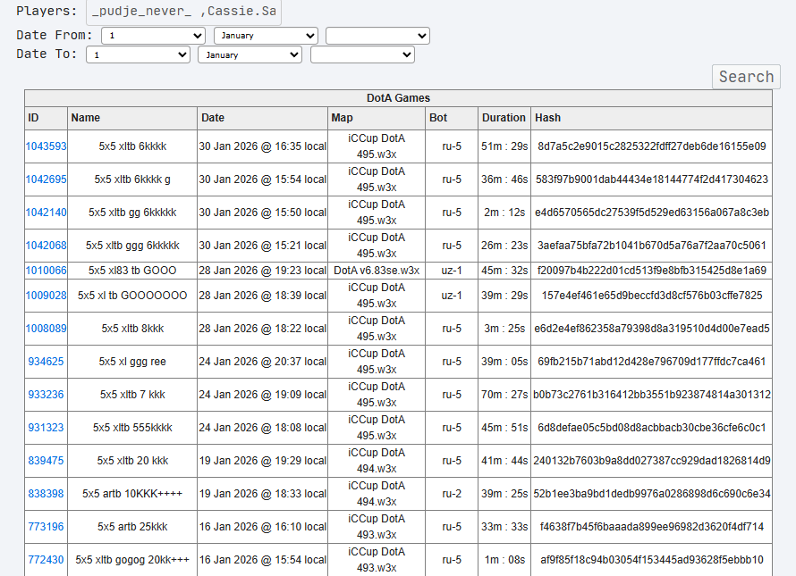Select game name '5x5 xltb 6kkkk g'
The width and height of the screenshot is (796, 576).
[x=132, y=179]
